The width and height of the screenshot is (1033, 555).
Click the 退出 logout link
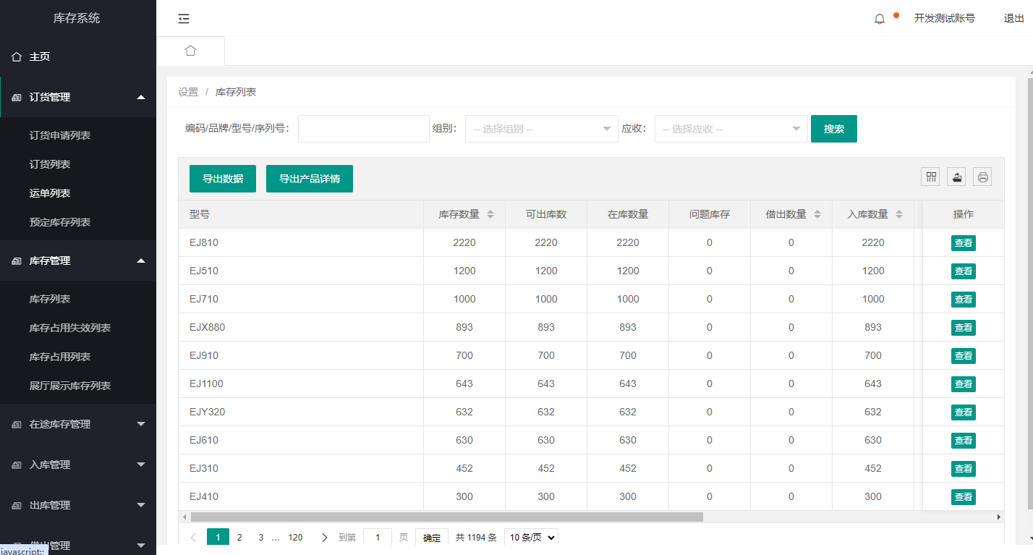[x=1013, y=19]
